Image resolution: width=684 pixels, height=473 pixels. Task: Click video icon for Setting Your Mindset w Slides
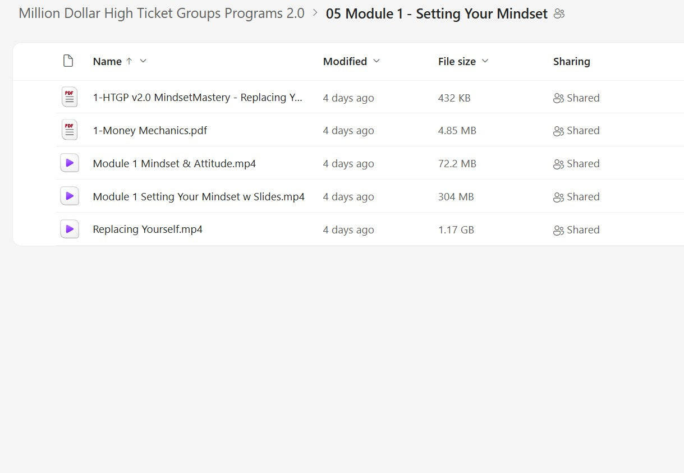point(70,196)
